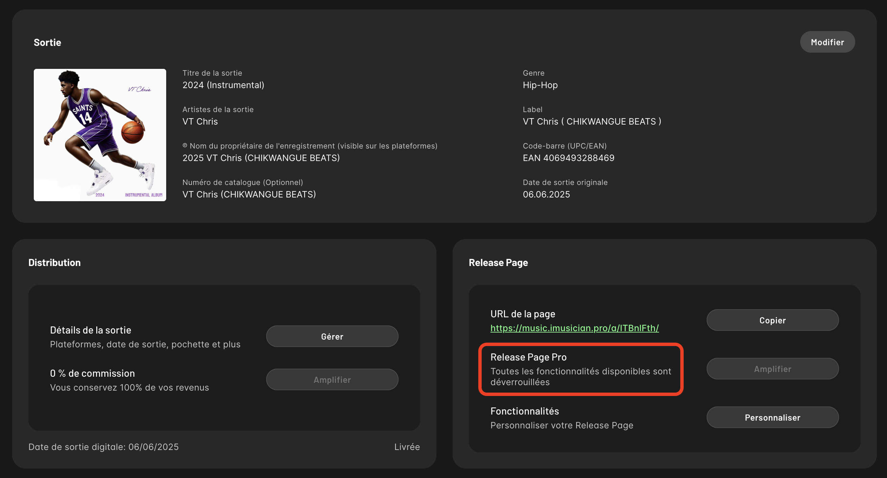
Task: Click the EAN 4069493288469 barcode value
Action: click(568, 158)
